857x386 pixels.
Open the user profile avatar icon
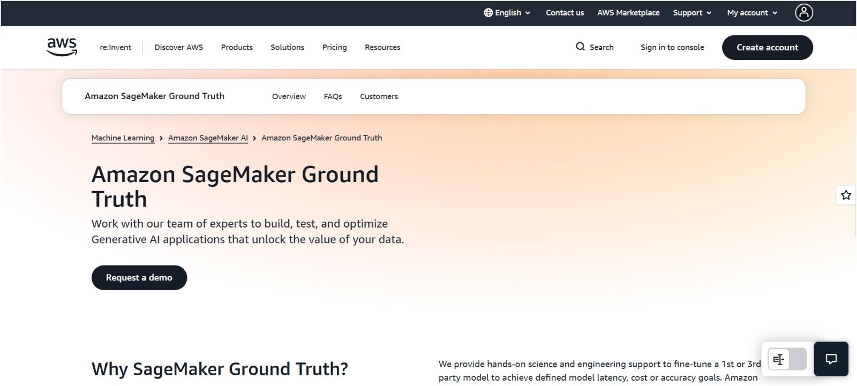[x=804, y=13]
